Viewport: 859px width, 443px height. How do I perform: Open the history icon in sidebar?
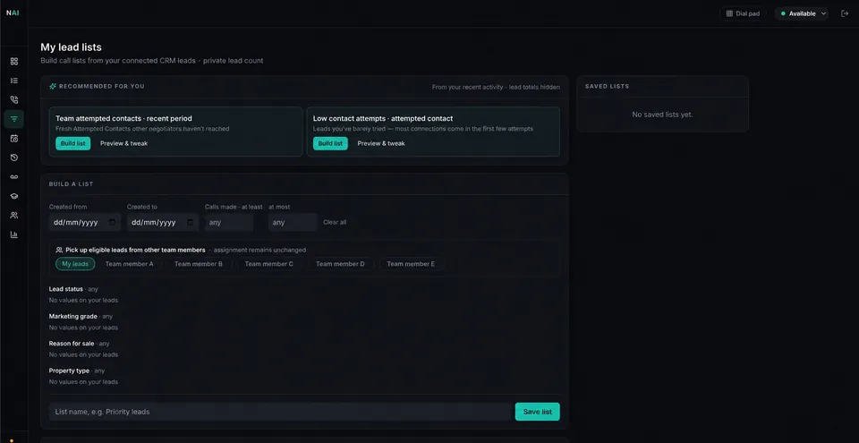pos(14,158)
